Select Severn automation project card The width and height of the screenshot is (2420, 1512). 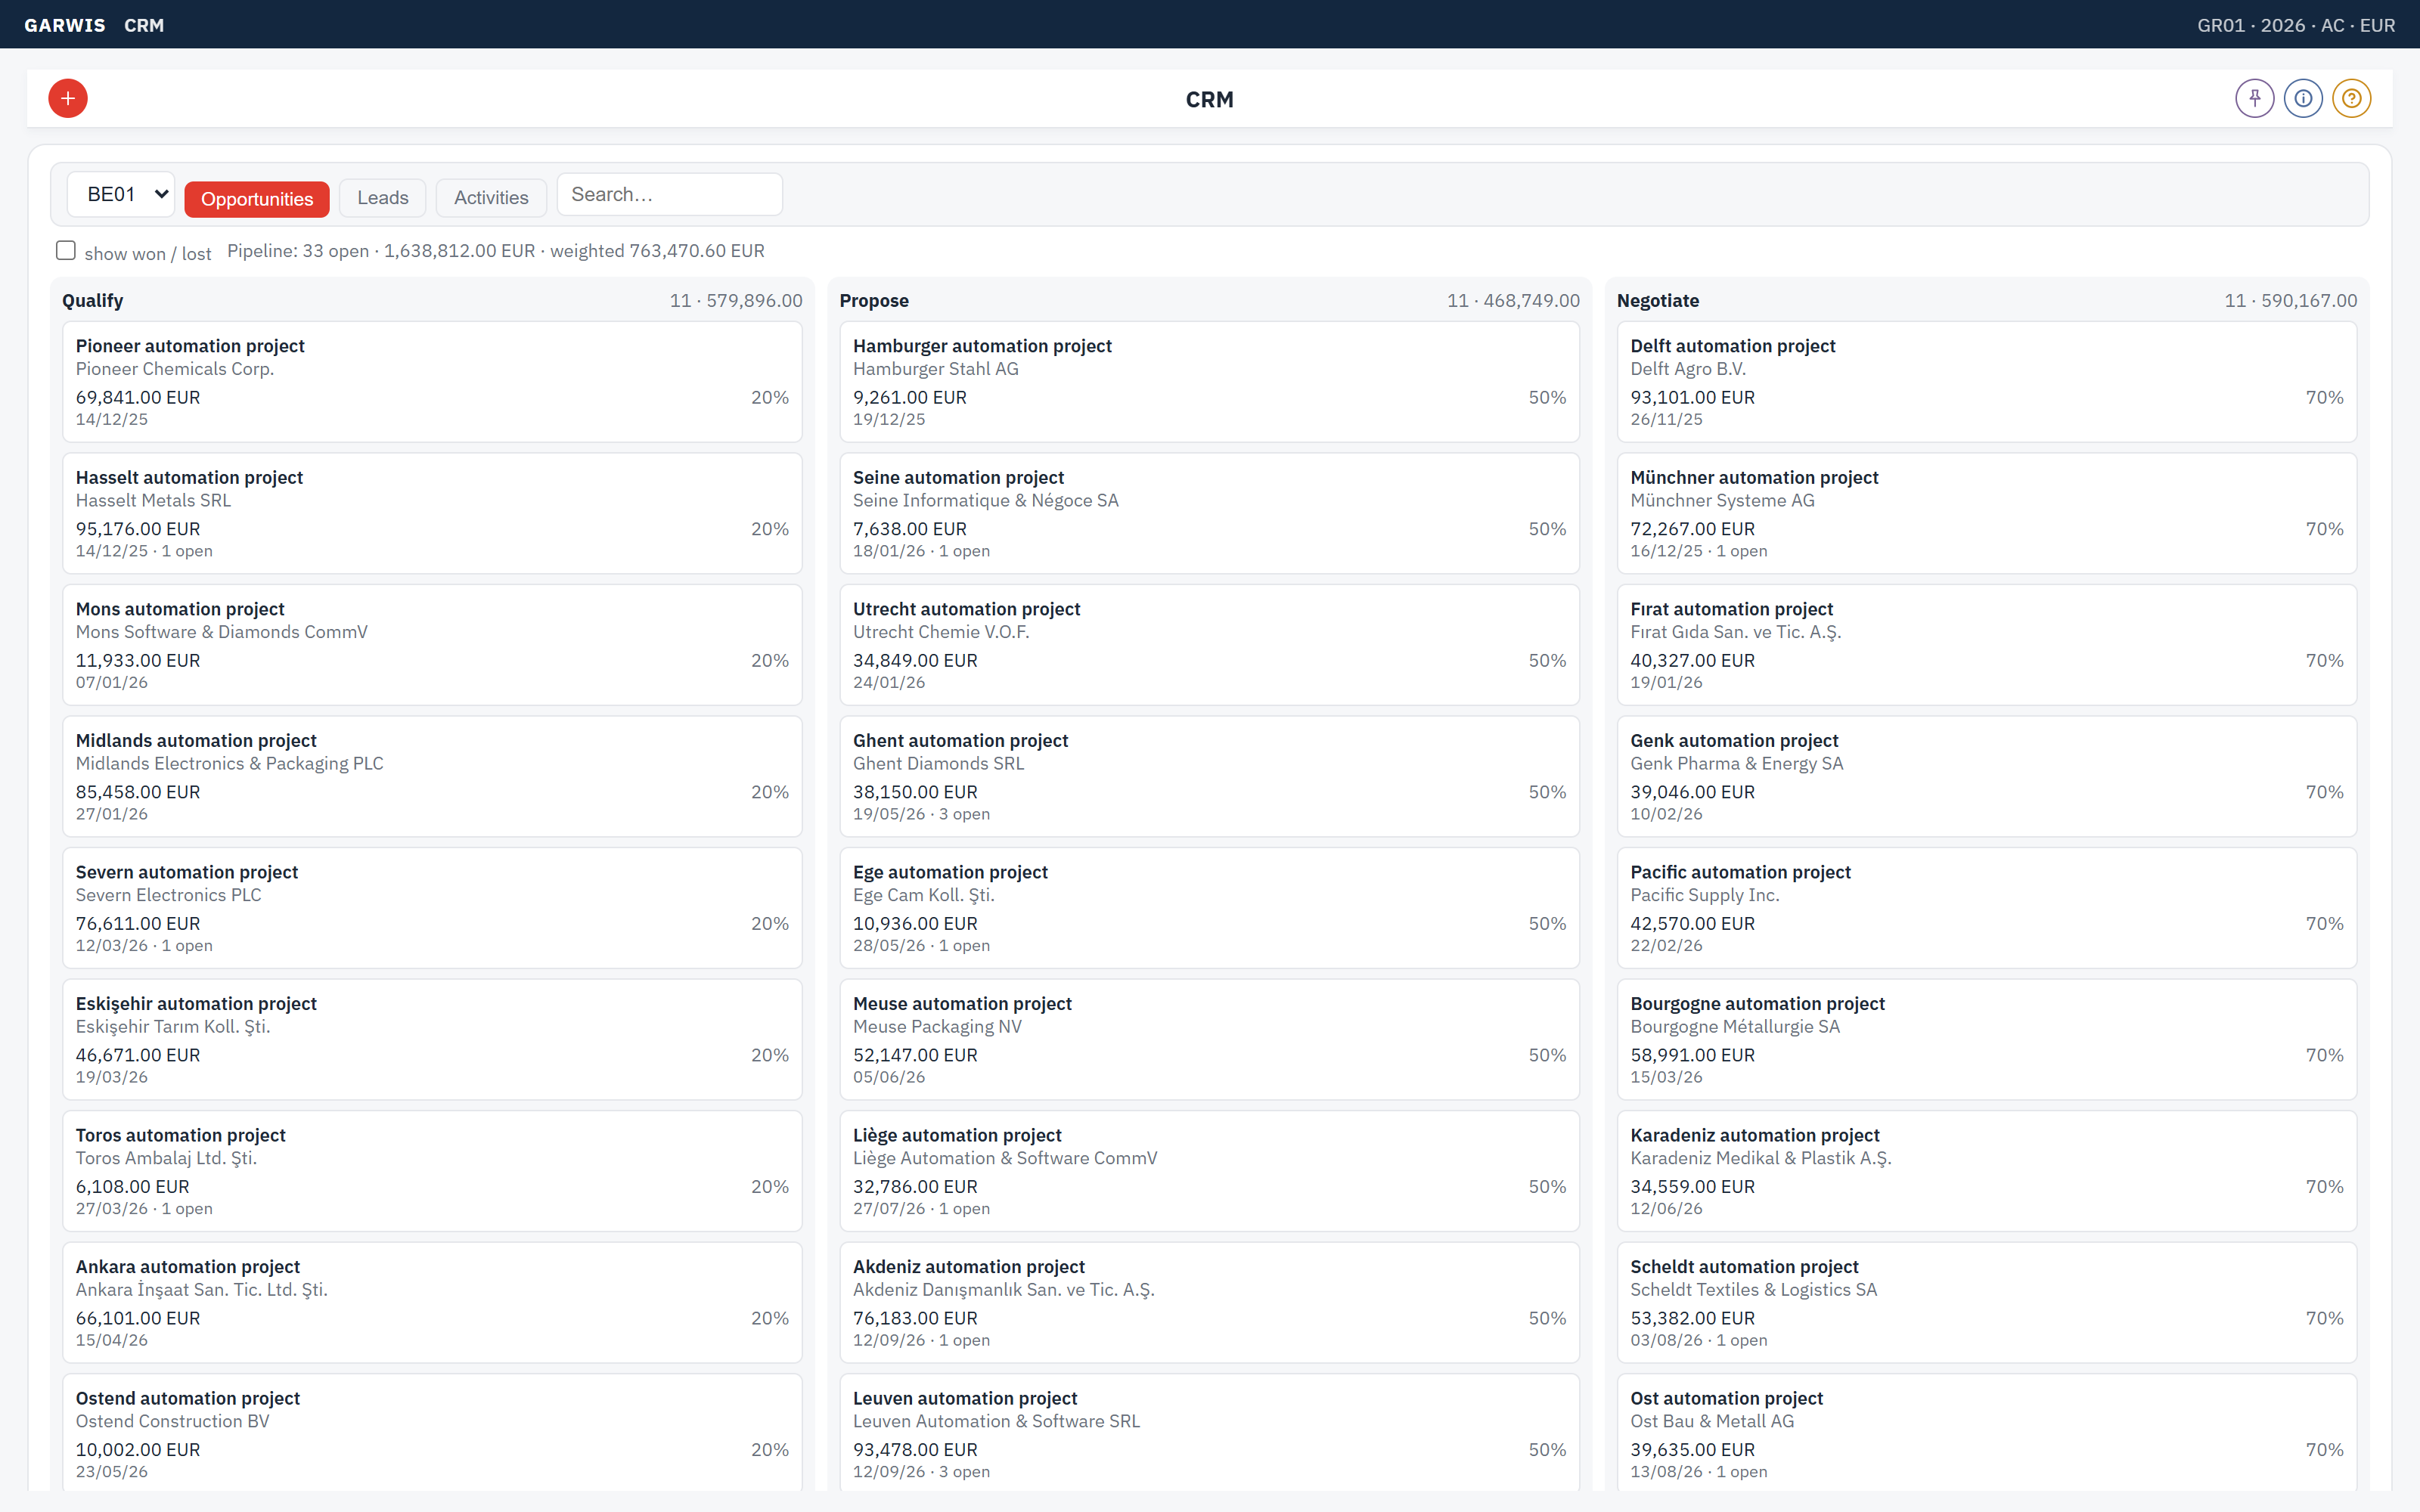[x=432, y=907]
